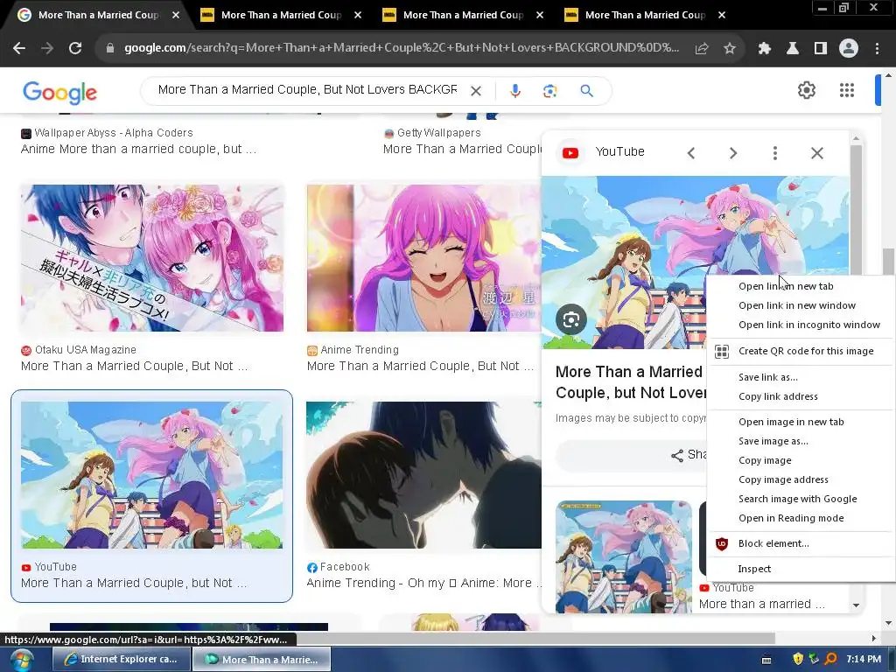Screen dimensions: 896x672
Task: Go back using browser back arrow
Action: tap(19, 48)
